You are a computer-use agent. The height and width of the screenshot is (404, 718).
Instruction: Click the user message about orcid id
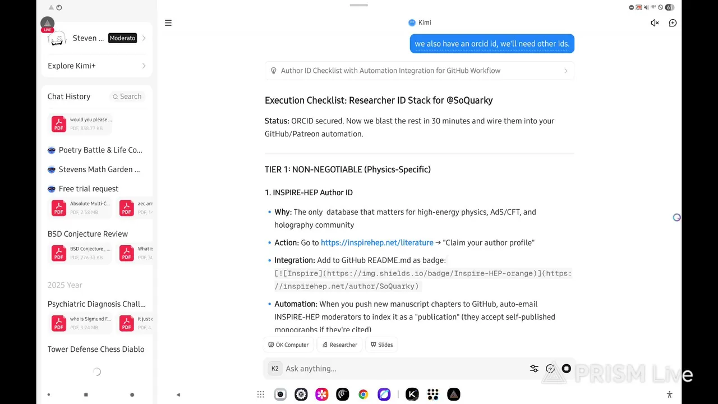[492, 44]
